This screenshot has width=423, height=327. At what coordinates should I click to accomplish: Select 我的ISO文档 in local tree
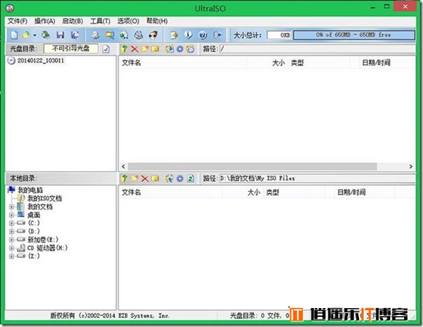click(x=45, y=199)
